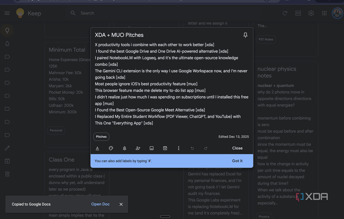344x219 pixels.
Task: Open the Keep main menu hamburger
Action: (7, 13)
